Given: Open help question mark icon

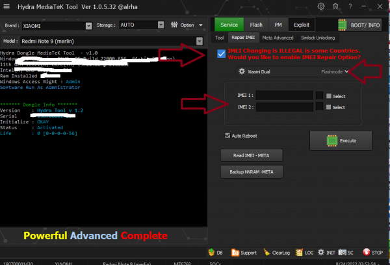Looking at the screenshot, I should click(350, 6).
